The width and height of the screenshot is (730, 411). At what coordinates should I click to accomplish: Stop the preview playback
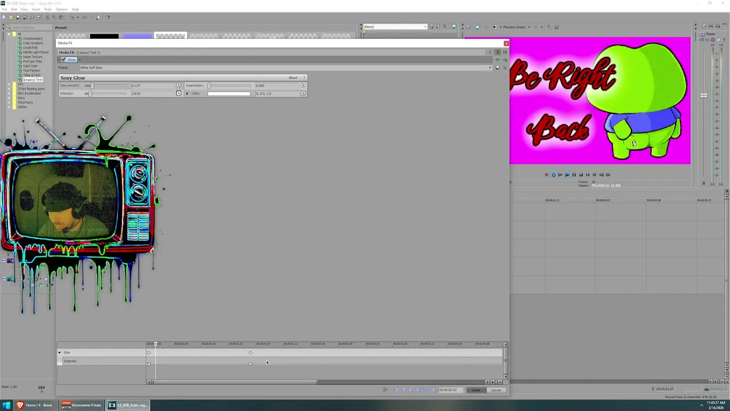[581, 175]
